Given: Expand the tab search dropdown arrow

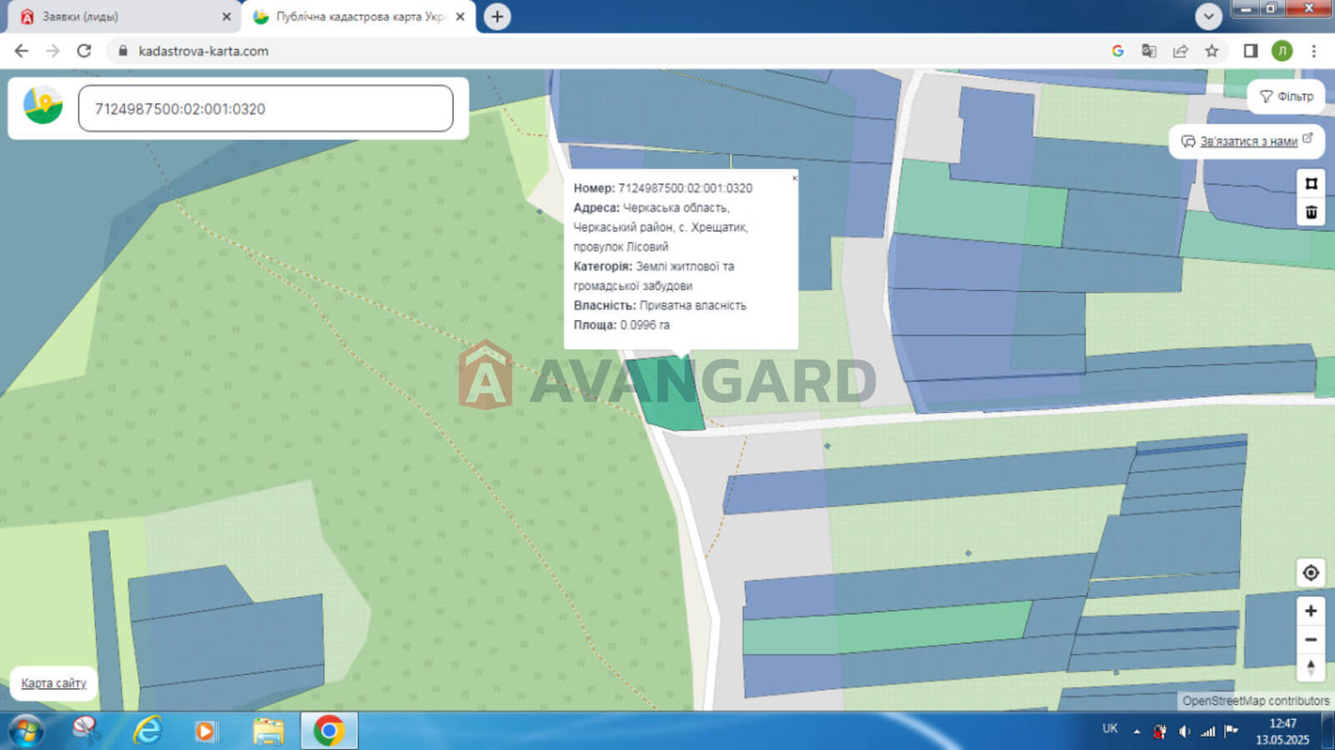Looking at the screenshot, I should (x=1208, y=16).
